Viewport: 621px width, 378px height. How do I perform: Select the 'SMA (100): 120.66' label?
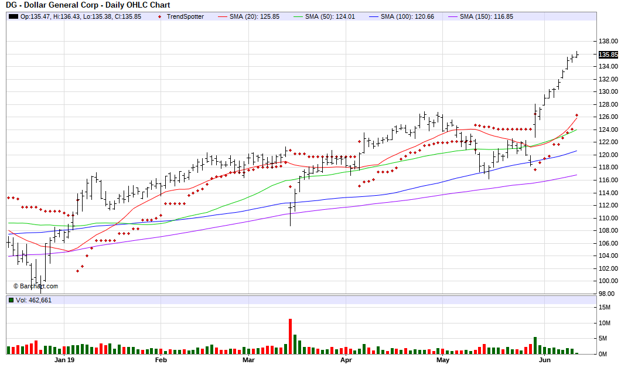click(407, 16)
